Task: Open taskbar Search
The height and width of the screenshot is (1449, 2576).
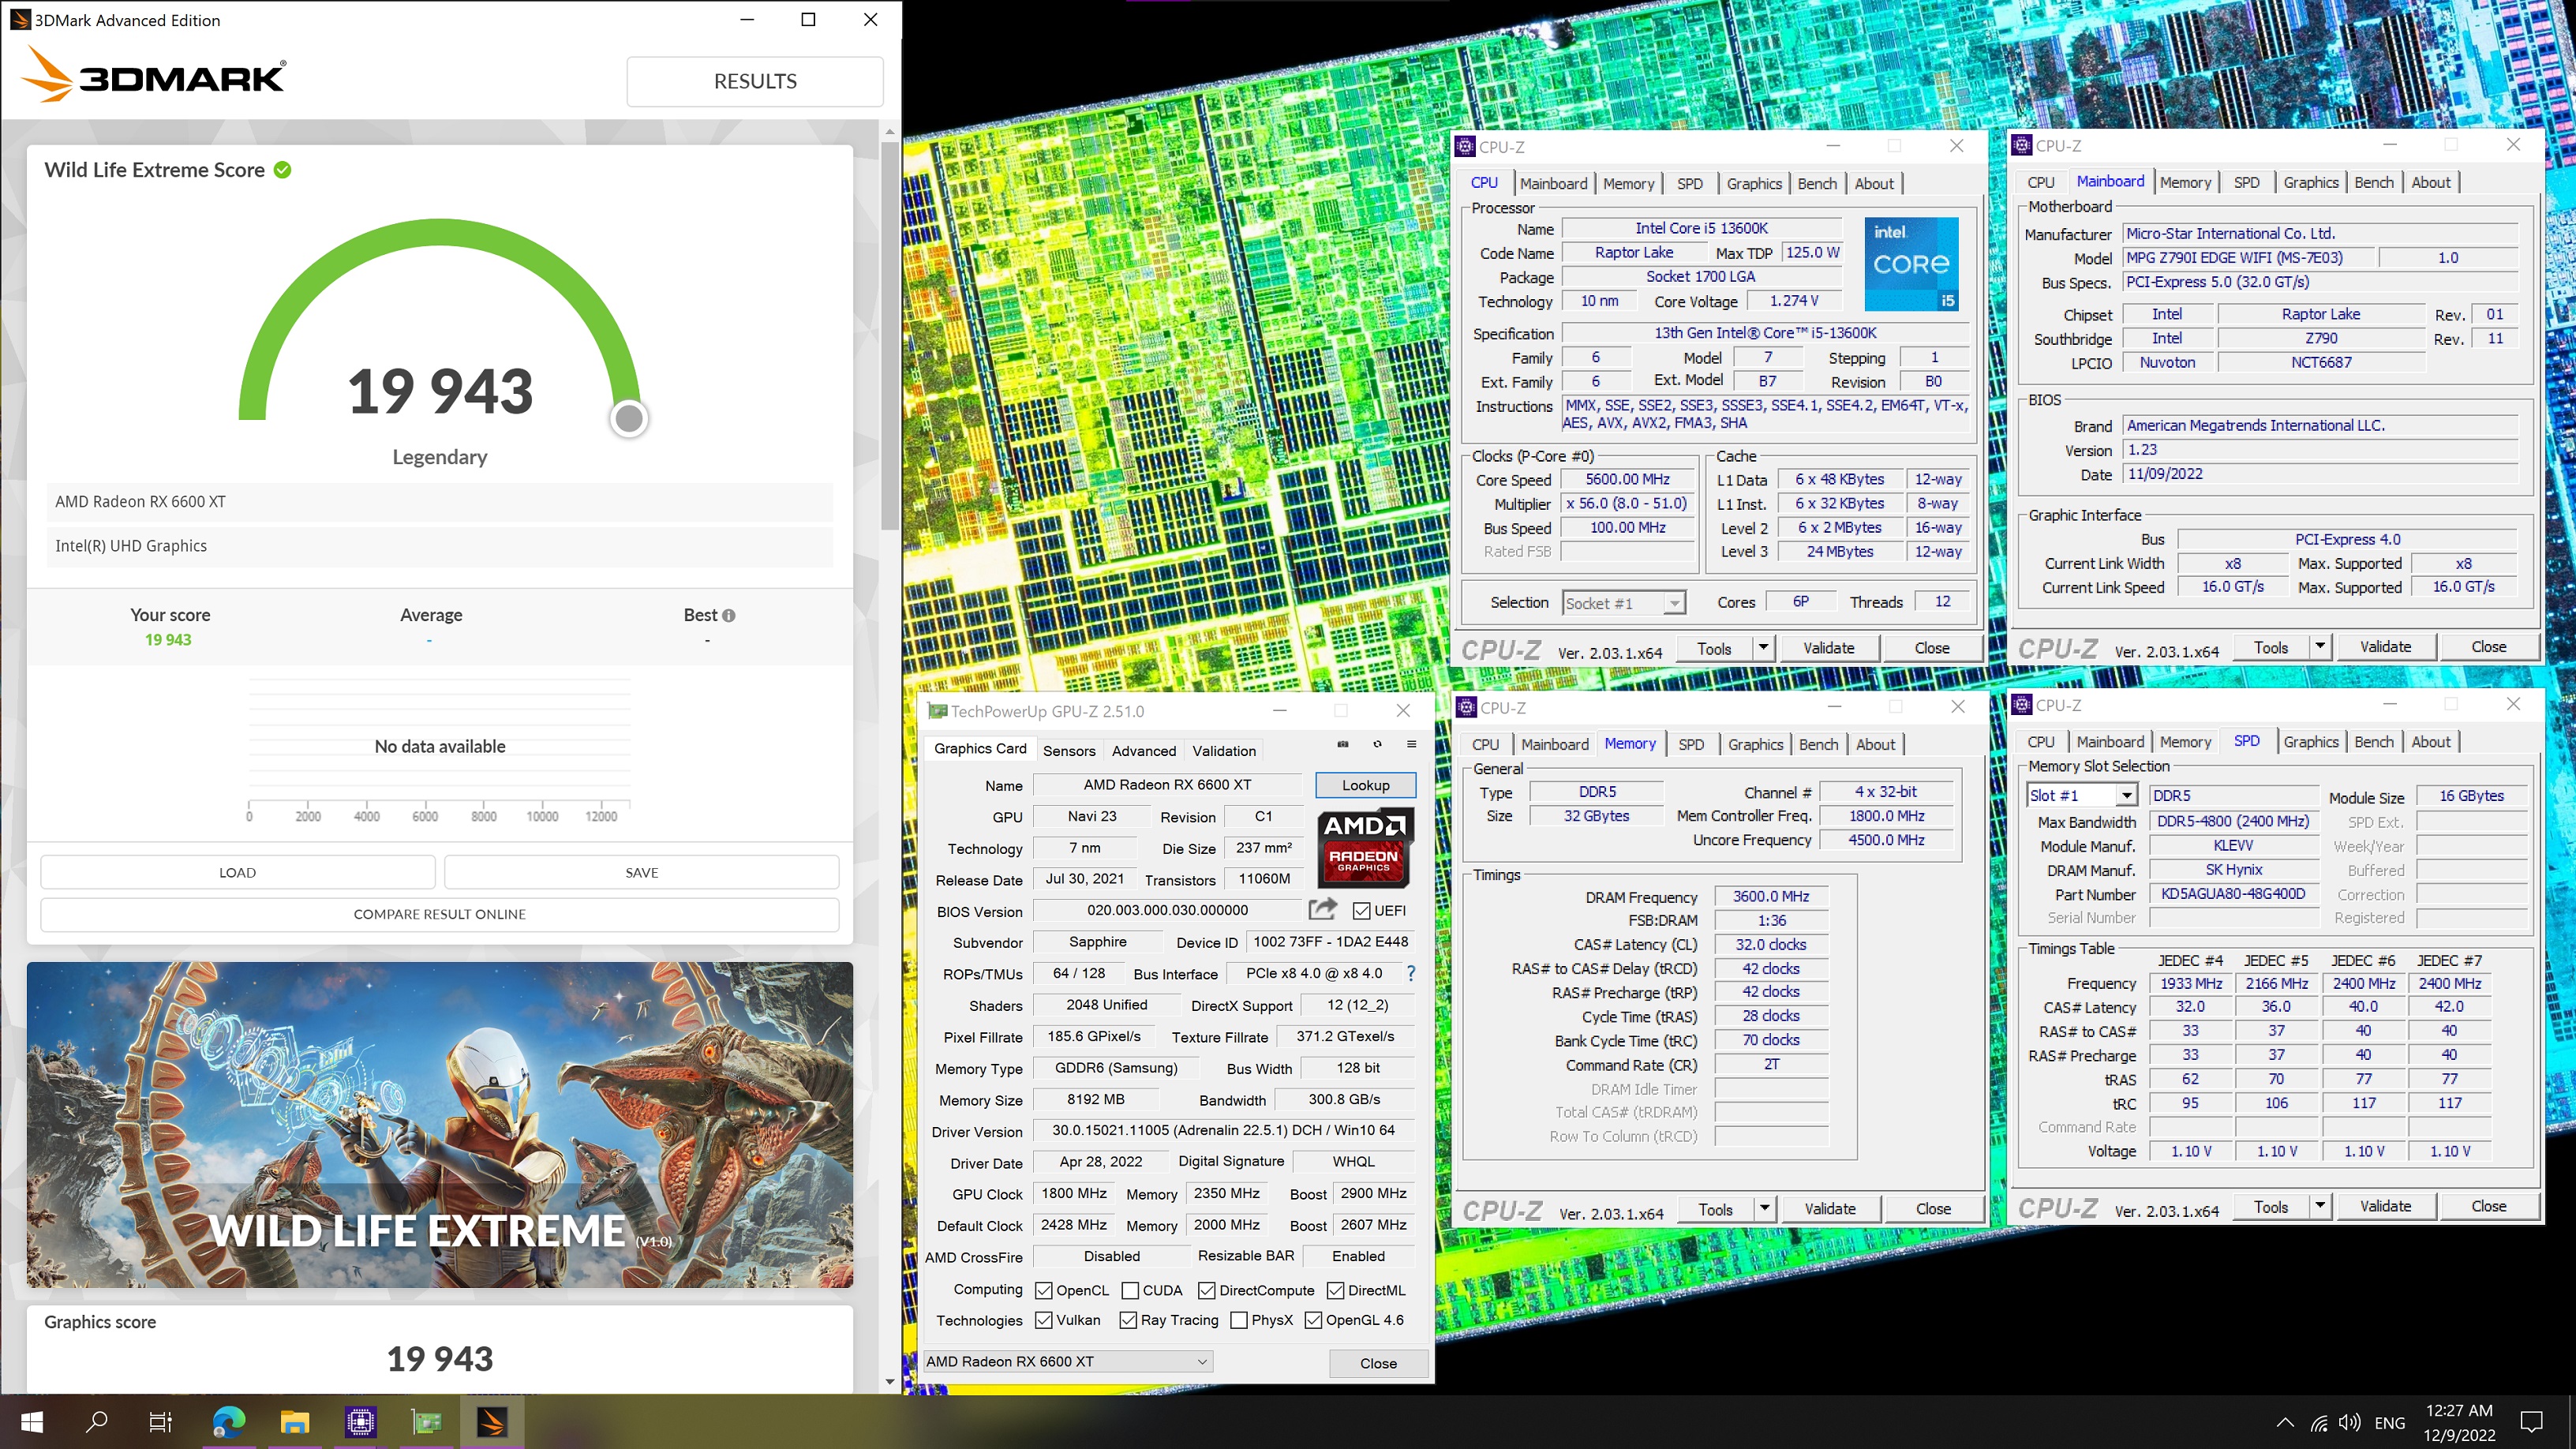Action: 96,1421
